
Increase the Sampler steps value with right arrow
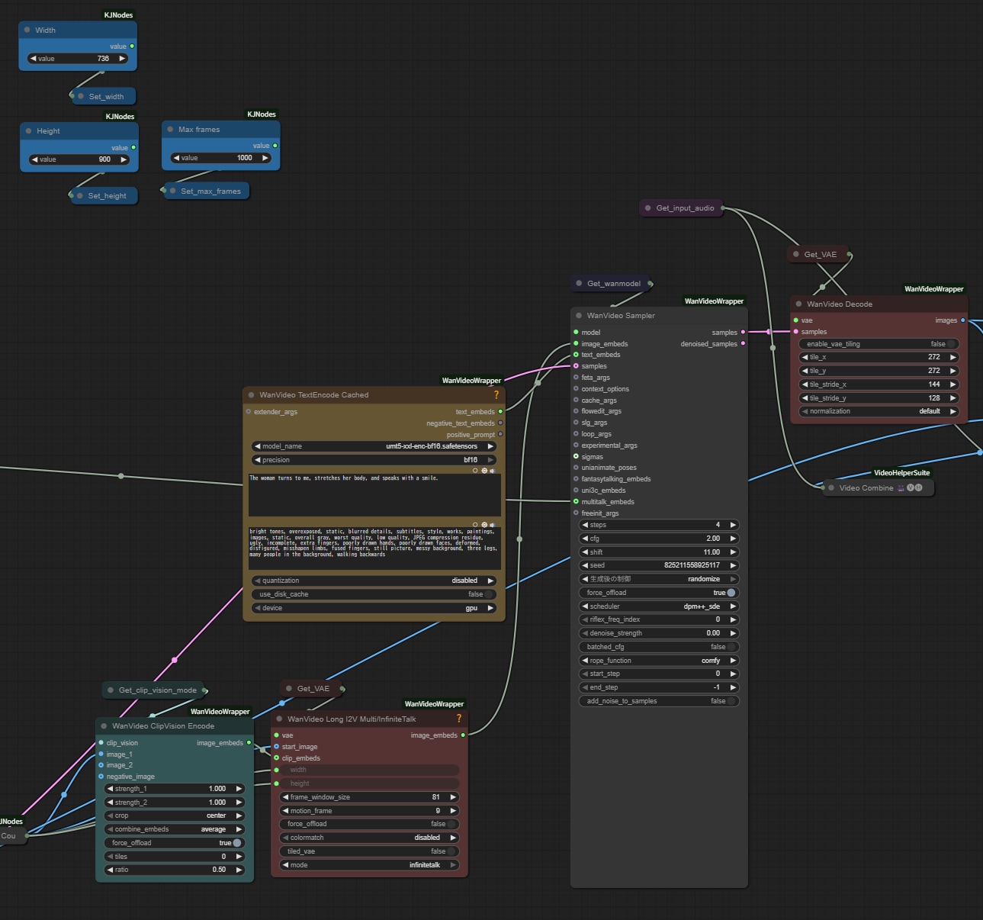[733, 525]
